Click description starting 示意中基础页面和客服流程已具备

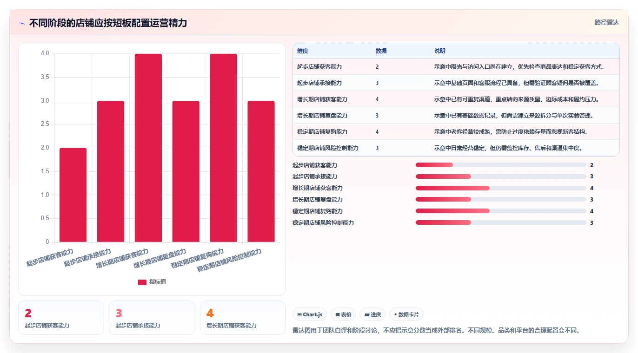(x=517, y=83)
